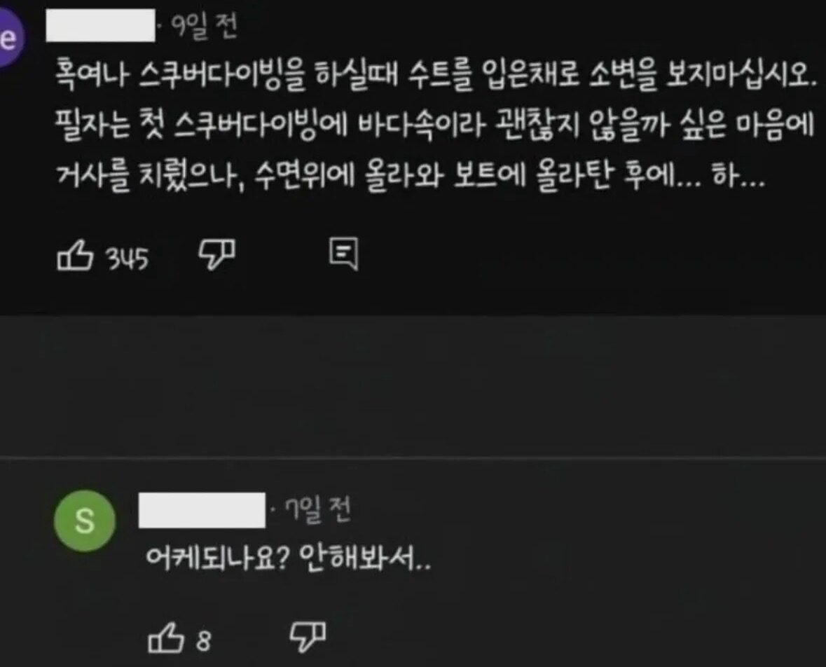Dislike the reply from the S user
This screenshot has height=667, width=826.
coord(308,636)
